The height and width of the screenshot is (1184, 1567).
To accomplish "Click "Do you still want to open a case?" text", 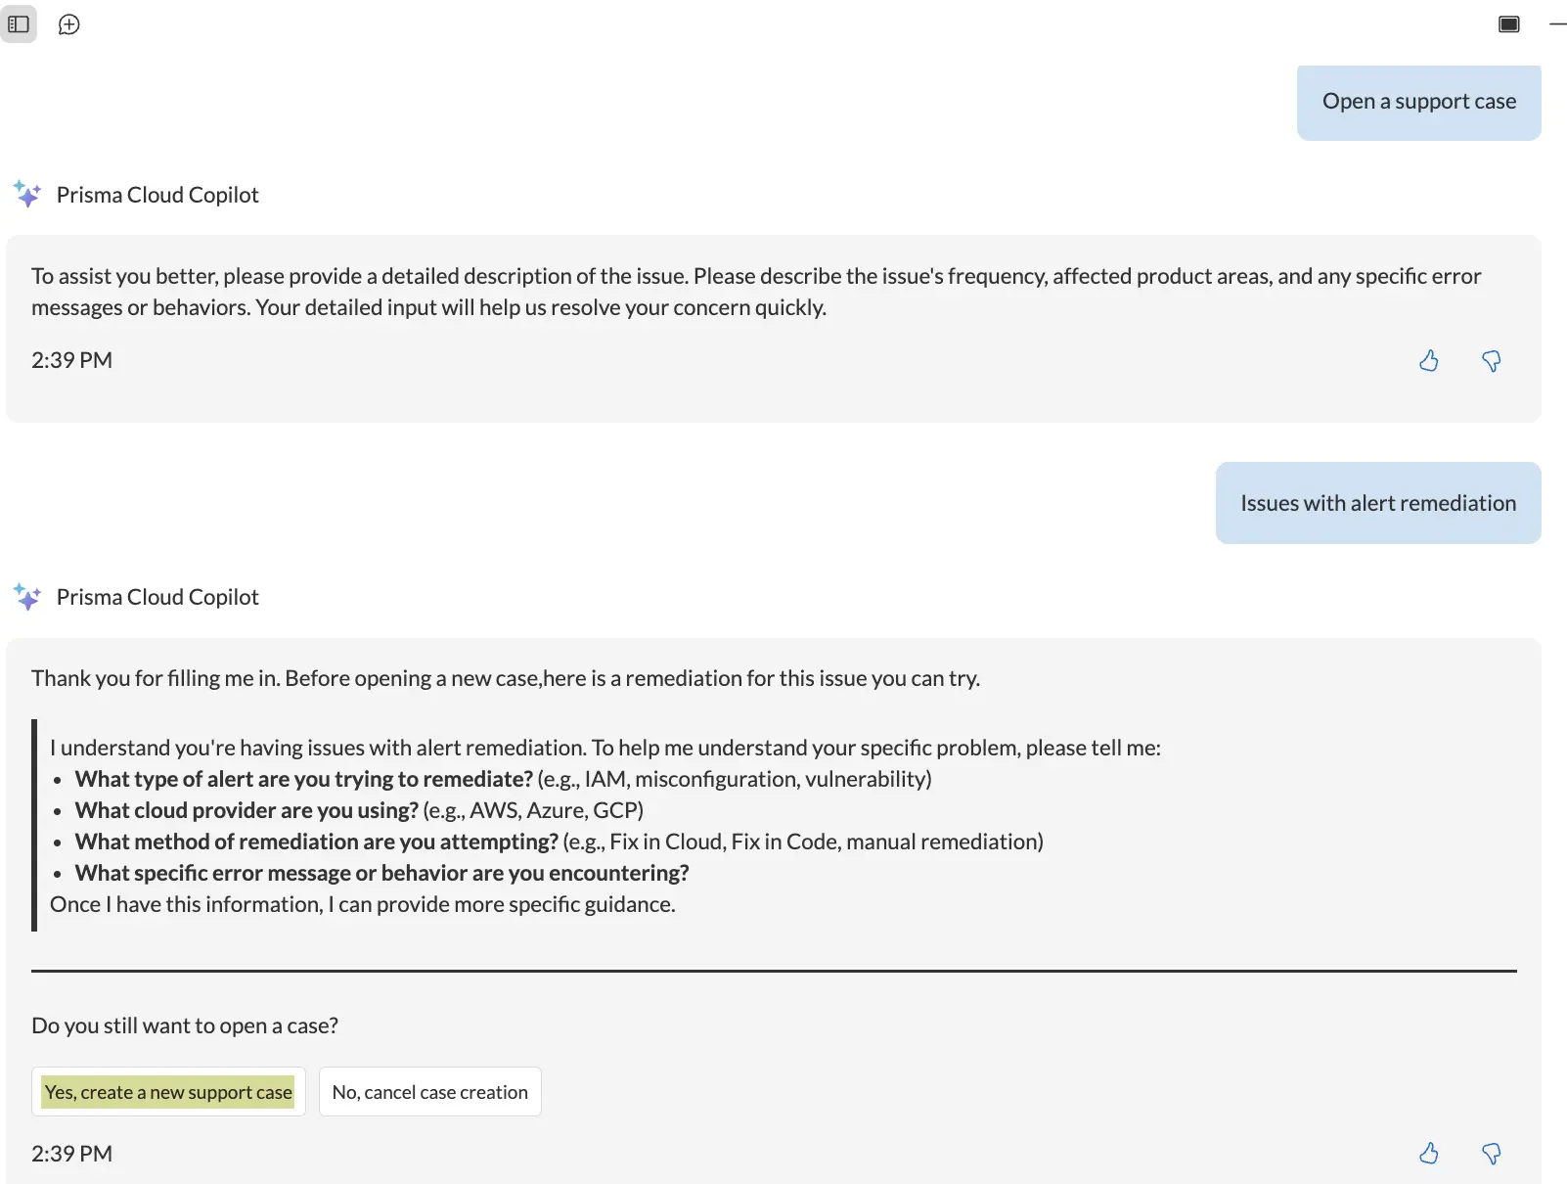I will (185, 1025).
